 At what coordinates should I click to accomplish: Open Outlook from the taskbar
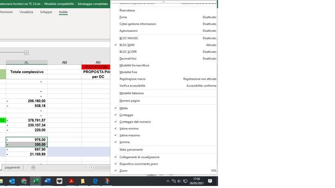(12, 181)
